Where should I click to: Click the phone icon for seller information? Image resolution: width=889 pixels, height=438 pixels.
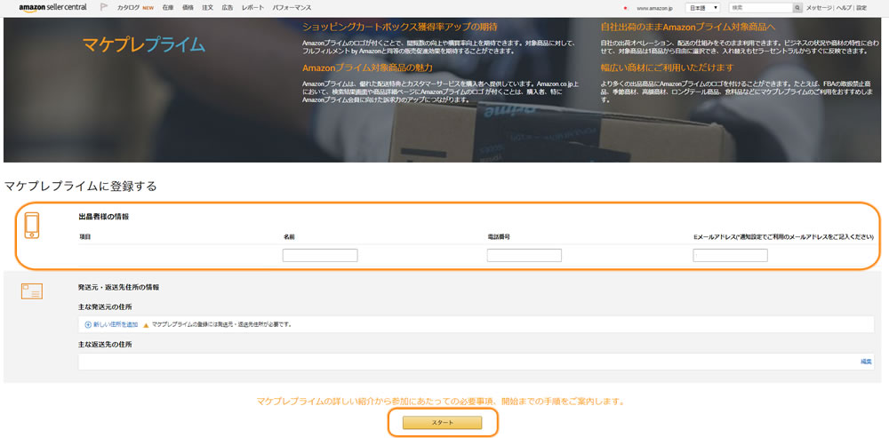pos(32,225)
